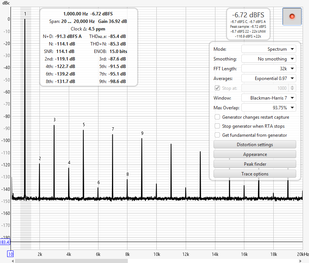Open the FFT Length dropdown
The width and height of the screenshot is (309, 263).
tap(269, 68)
